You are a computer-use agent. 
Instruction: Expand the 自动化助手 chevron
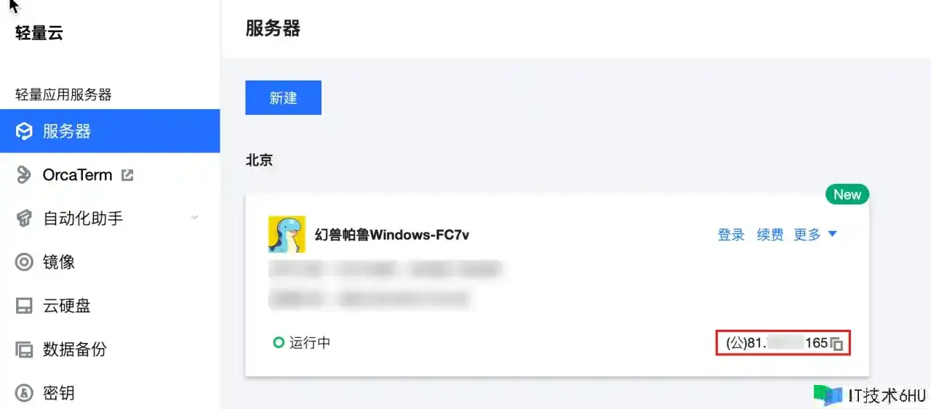click(x=194, y=218)
